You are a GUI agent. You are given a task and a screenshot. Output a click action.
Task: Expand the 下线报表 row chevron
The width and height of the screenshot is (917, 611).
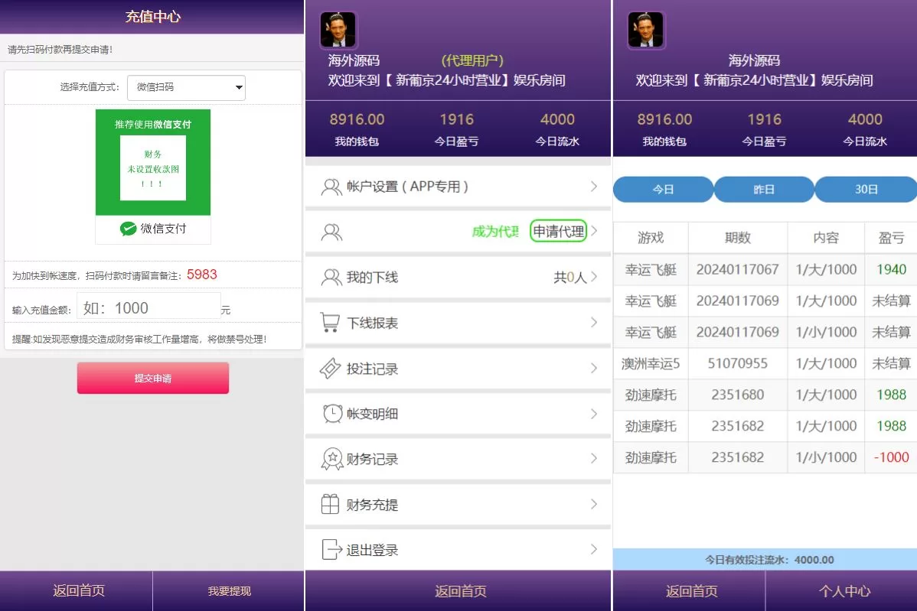(594, 323)
